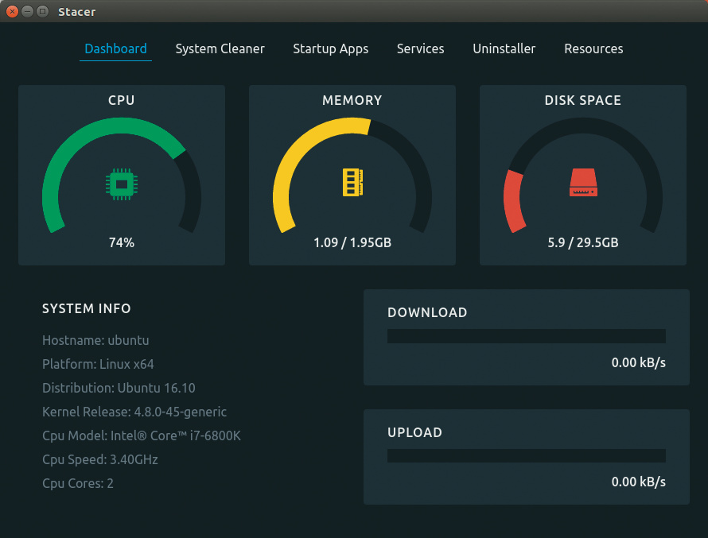Click the Dashboard tab

click(115, 48)
